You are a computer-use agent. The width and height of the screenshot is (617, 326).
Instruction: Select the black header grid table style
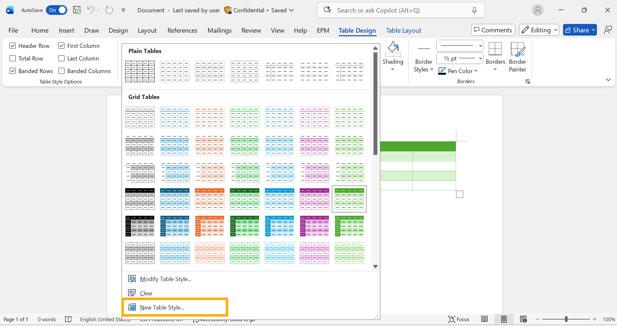[x=140, y=199]
